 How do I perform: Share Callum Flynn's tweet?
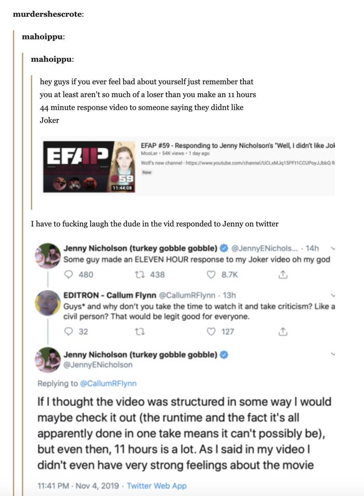click(x=283, y=331)
